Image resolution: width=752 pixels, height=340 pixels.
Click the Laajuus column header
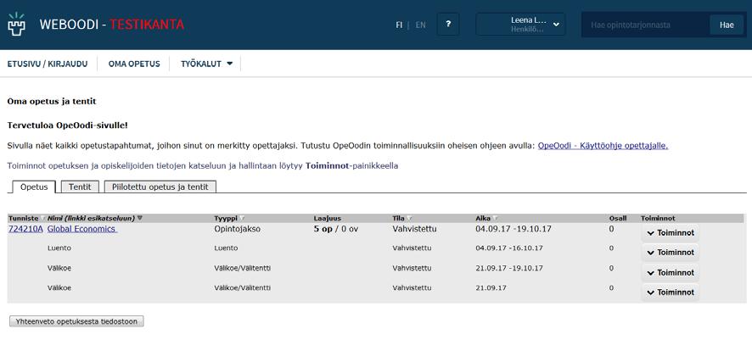(x=327, y=219)
